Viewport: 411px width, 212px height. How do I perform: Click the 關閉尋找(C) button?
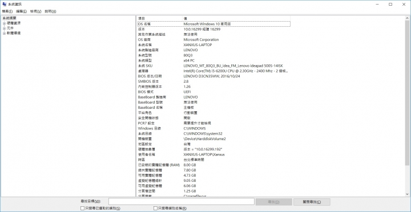click(x=312, y=202)
